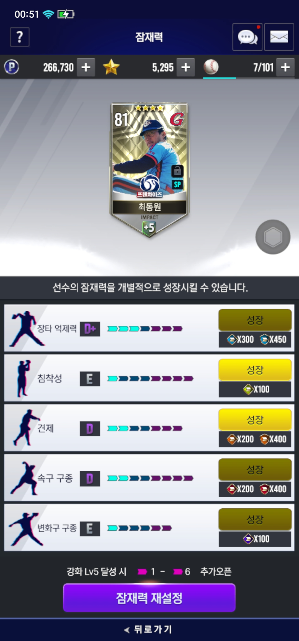299x641 pixels.
Task: Grow 속구 구종 with 성장 button
Action: (x=255, y=469)
